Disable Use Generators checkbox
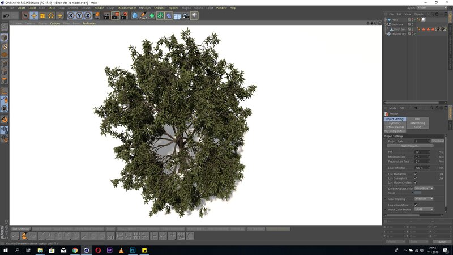Screen dimensions: 453x255 click(x=416, y=178)
